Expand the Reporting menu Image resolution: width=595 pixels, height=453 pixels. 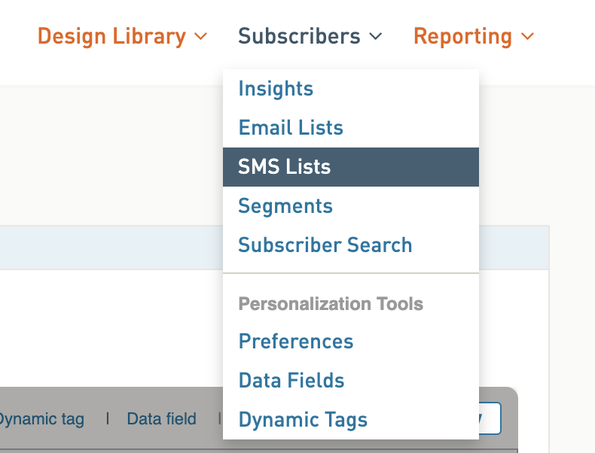474,36
